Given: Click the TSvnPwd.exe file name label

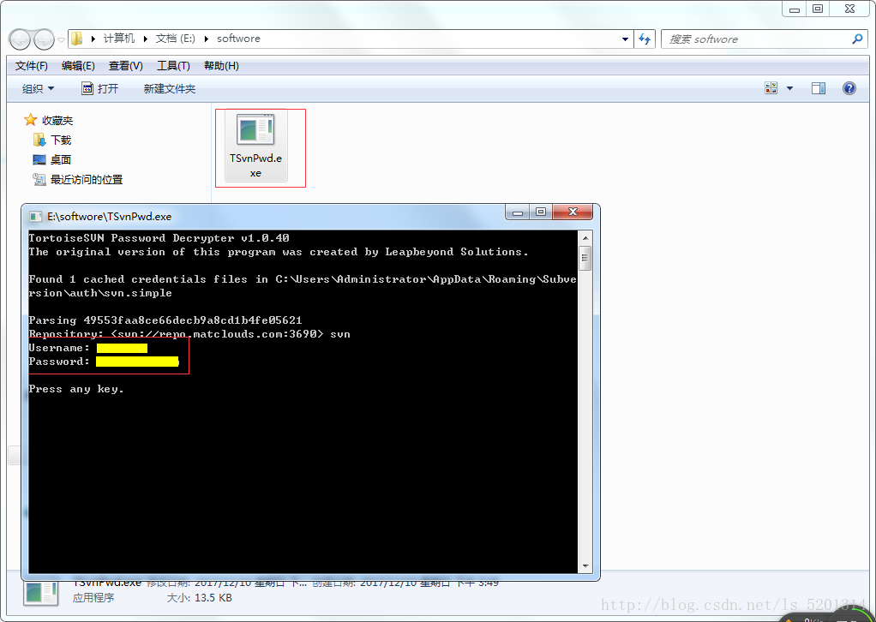Looking at the screenshot, I should coord(256,166).
